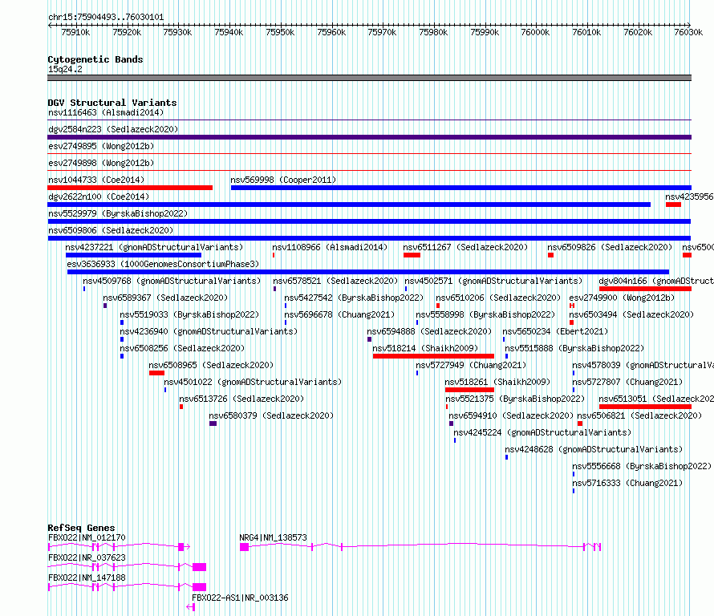
Task: Click the nsv5558998 (ByrskaBishop2022) label
Action: point(485,314)
